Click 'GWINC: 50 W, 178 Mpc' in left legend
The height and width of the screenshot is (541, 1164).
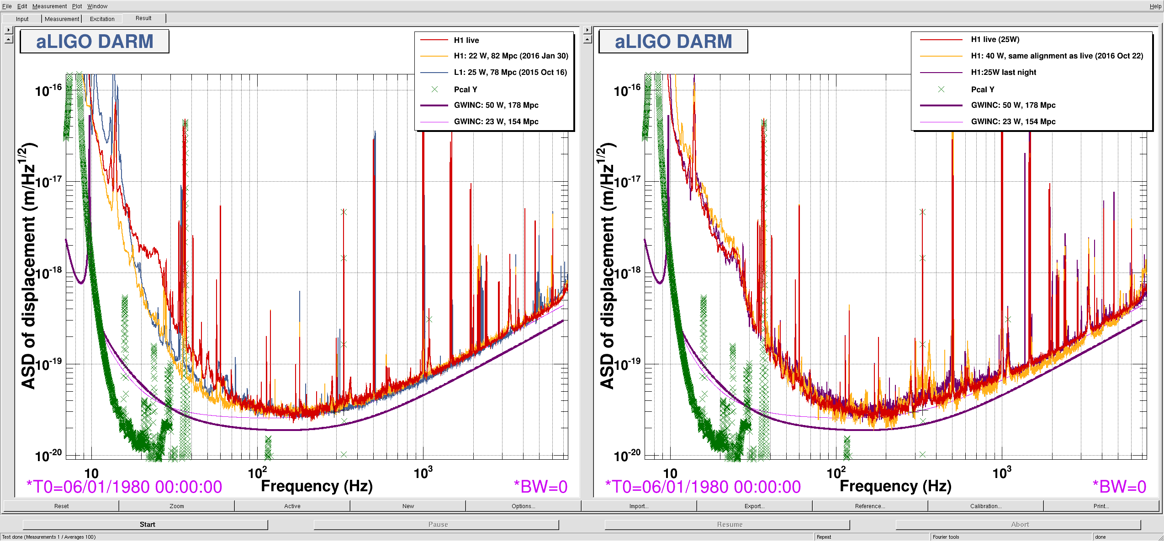click(496, 105)
